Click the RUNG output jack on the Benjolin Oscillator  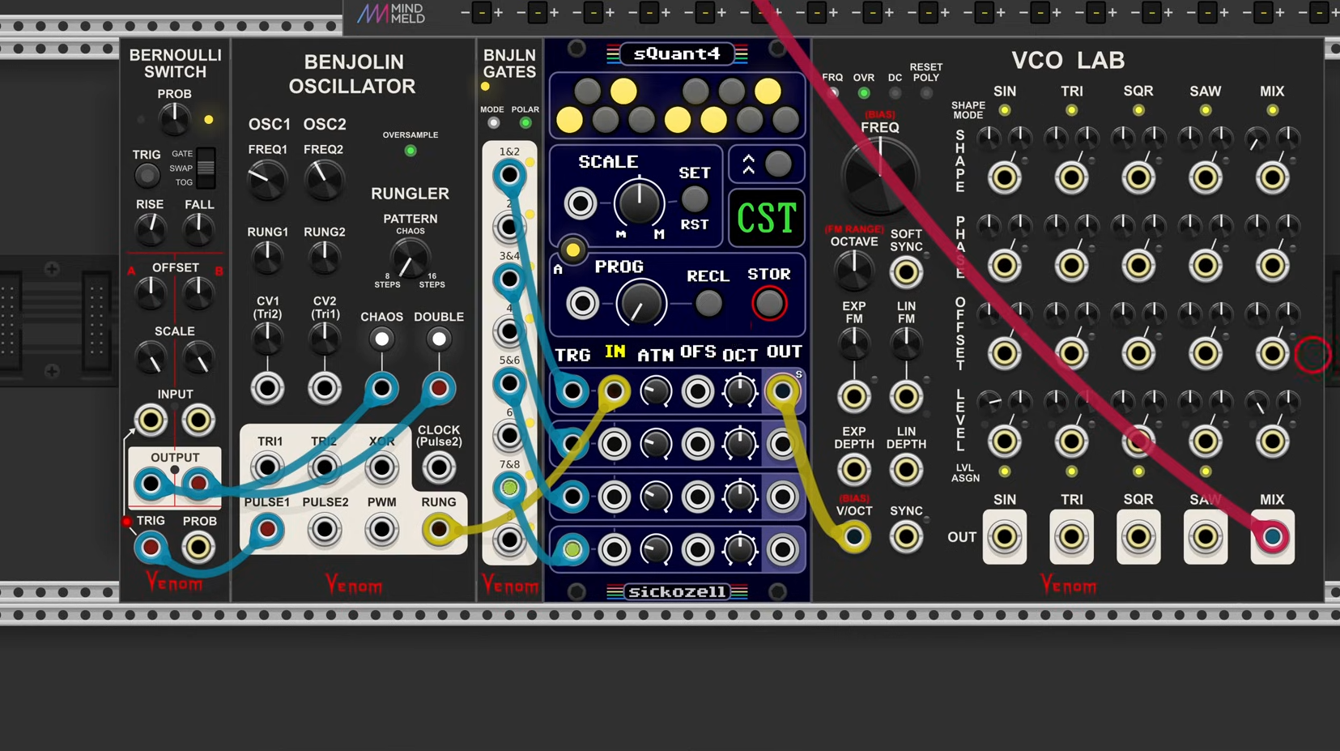(439, 529)
